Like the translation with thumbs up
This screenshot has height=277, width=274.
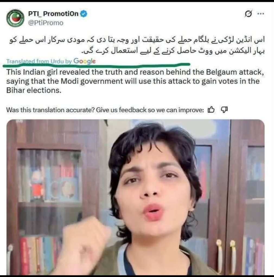point(211,110)
